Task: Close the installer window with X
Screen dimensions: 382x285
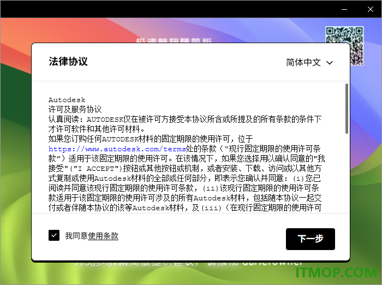Action: (x=371, y=9)
